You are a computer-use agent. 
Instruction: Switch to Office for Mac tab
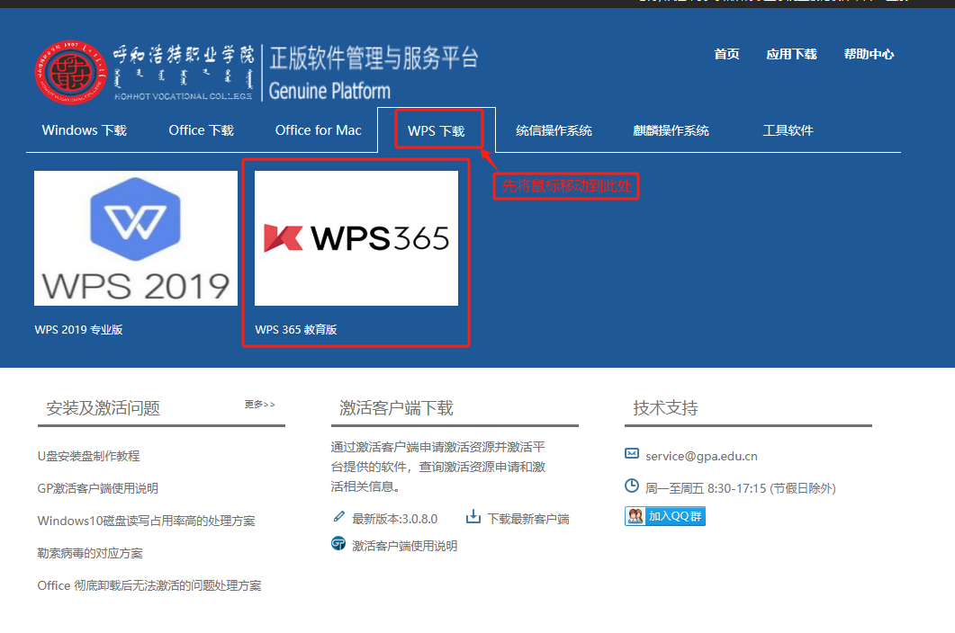pyautogui.click(x=318, y=130)
